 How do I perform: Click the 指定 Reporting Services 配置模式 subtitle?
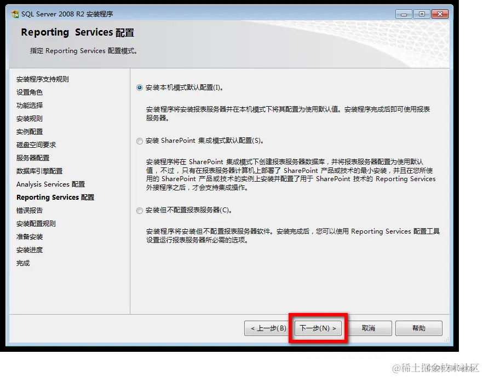pyautogui.click(x=83, y=51)
